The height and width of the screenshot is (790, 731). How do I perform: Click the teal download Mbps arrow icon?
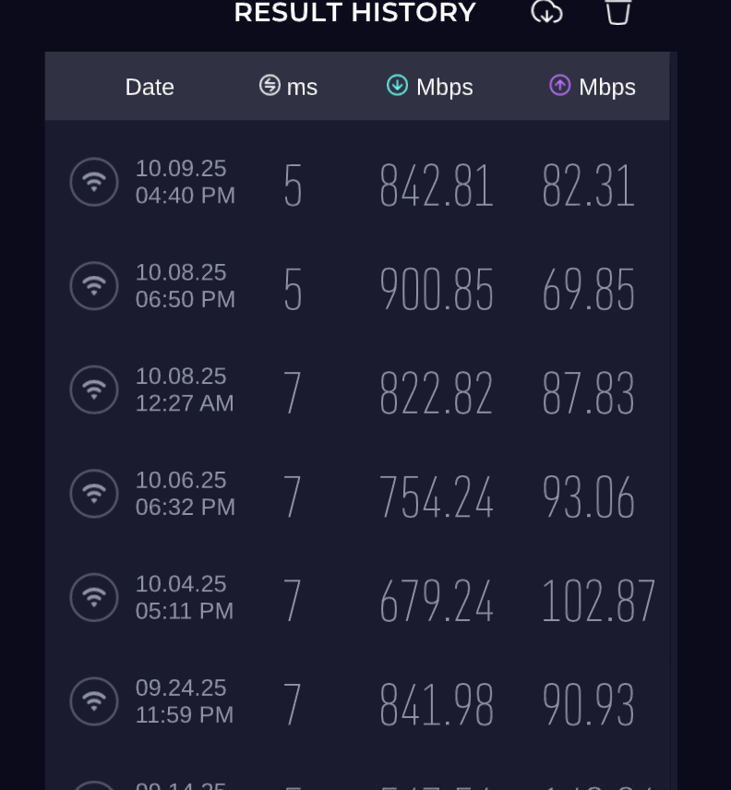[x=397, y=85]
